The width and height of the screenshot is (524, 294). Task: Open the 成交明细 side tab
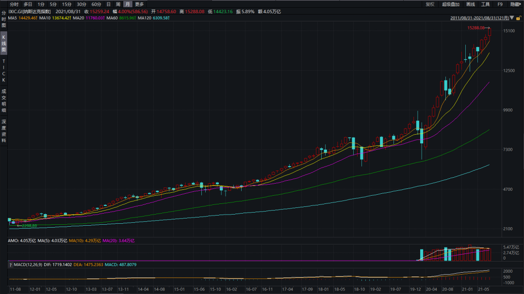(4, 101)
